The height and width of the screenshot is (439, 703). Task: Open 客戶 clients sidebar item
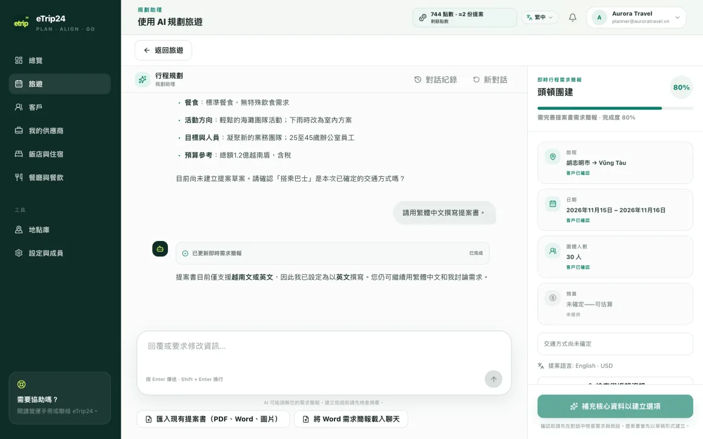coord(59,107)
